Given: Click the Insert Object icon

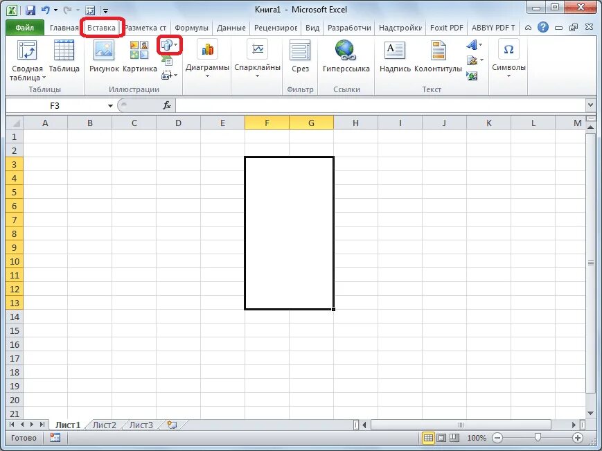Looking at the screenshot, I should [x=472, y=76].
